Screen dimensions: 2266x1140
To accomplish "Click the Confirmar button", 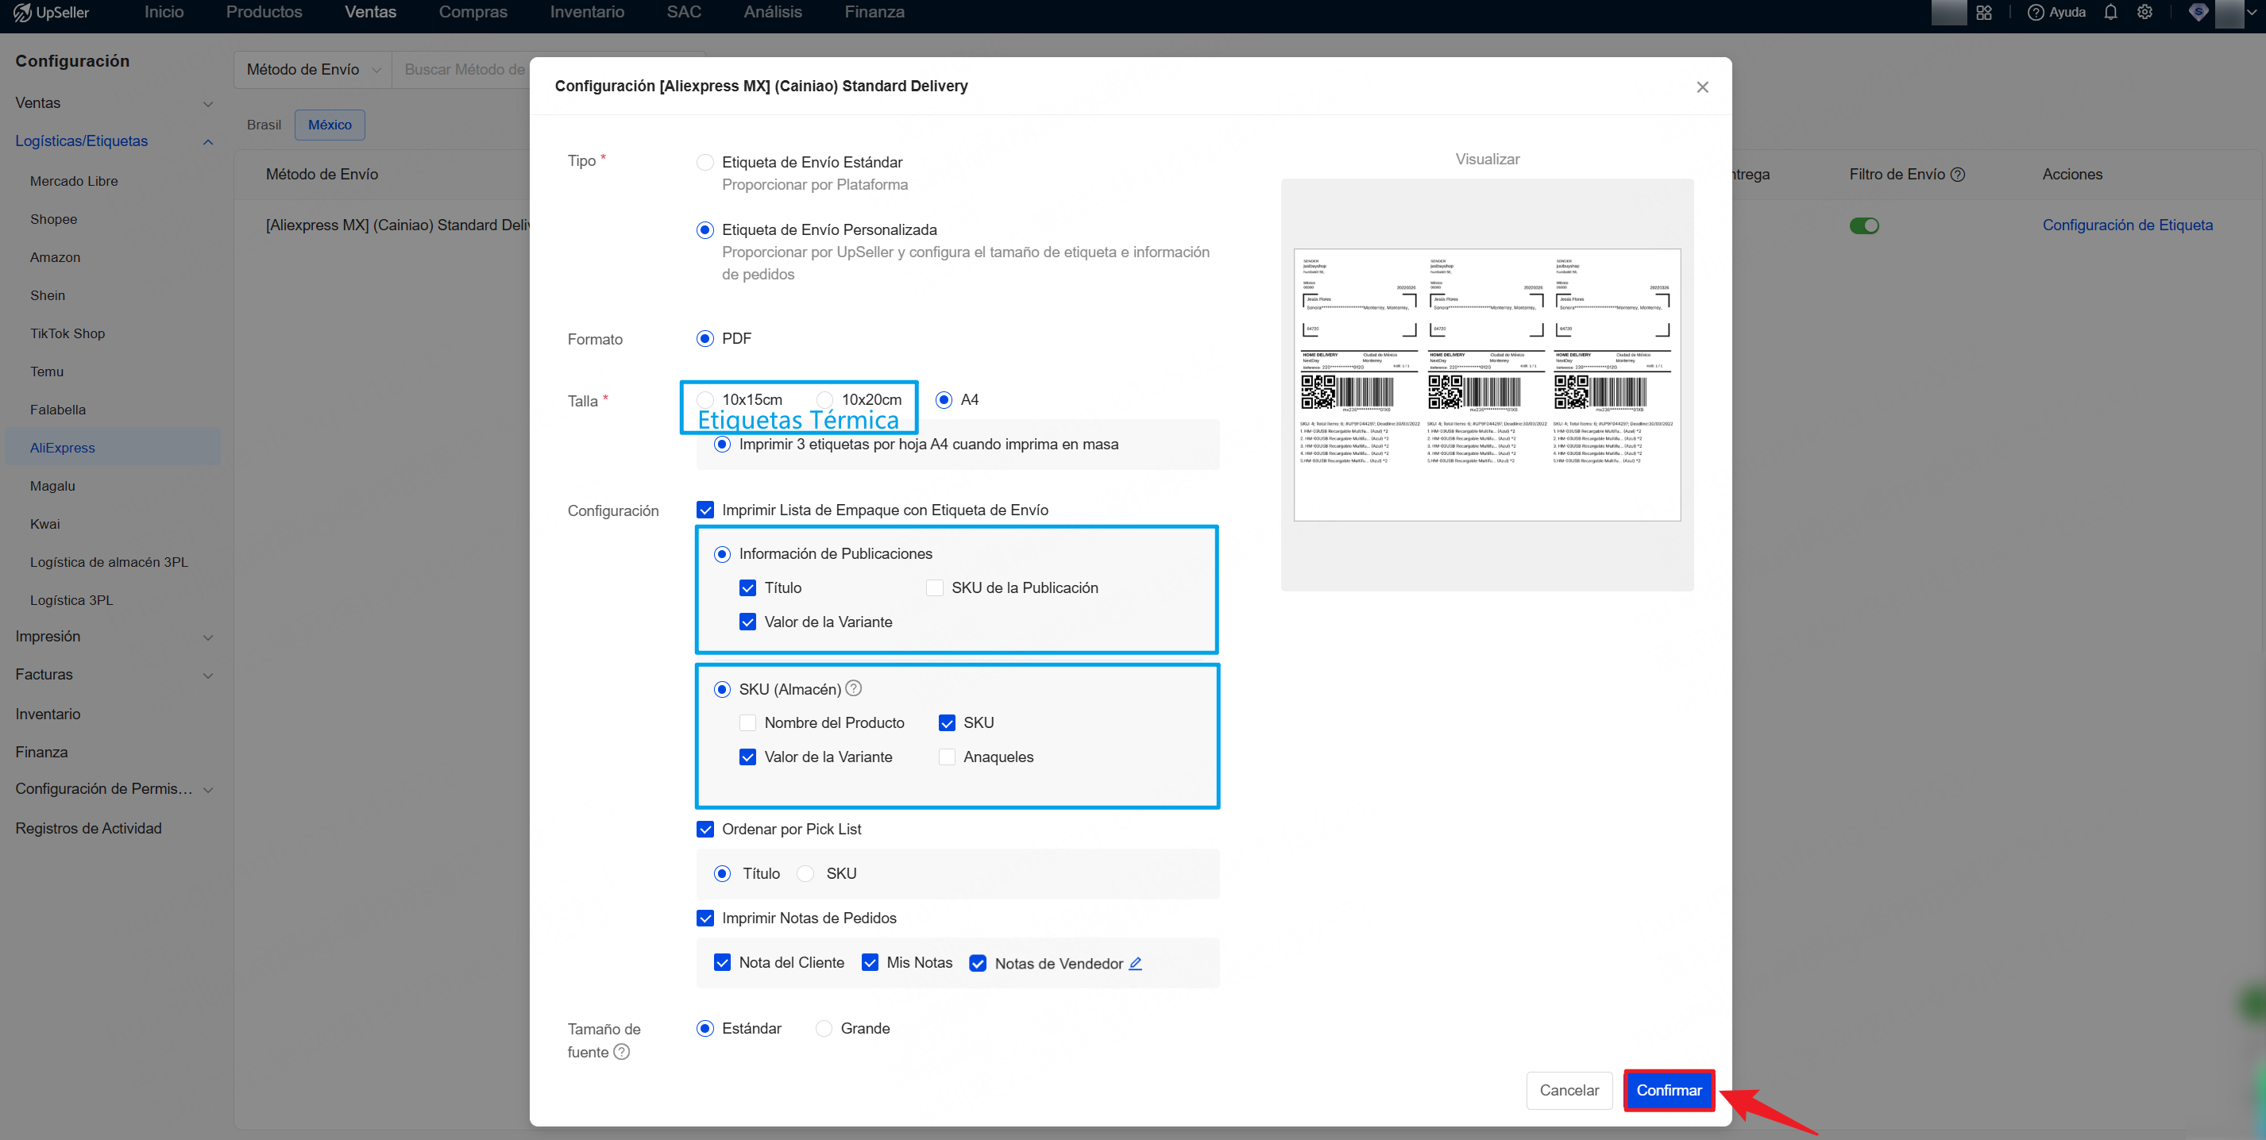I will point(1669,1090).
